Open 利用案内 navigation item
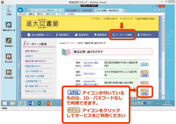176x124 pixels. click(62, 35)
